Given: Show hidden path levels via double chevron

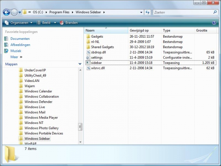Looking at the screenshot, I should click(30, 12).
